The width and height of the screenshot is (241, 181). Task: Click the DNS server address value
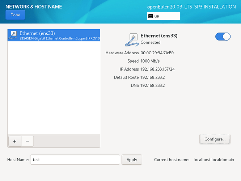[x=153, y=85]
